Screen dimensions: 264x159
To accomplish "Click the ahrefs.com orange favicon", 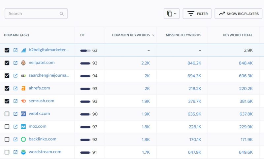I will (x=23, y=88).
